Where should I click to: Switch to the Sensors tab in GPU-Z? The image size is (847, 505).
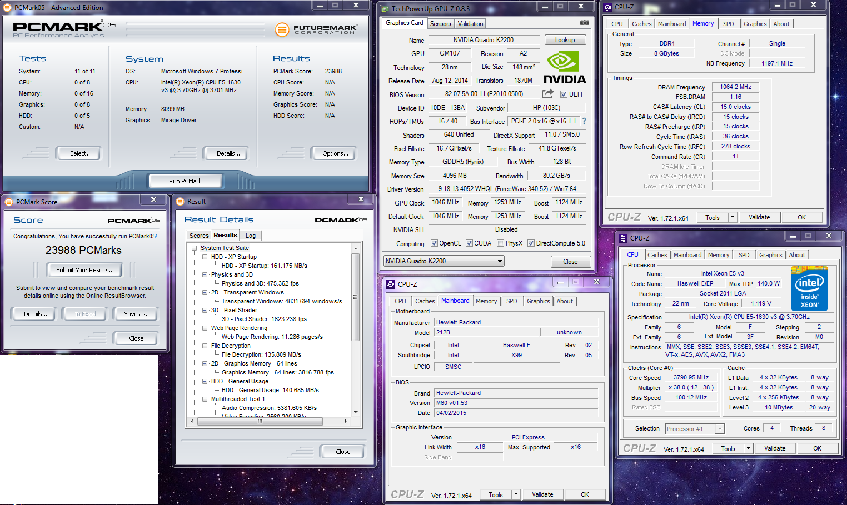point(440,24)
